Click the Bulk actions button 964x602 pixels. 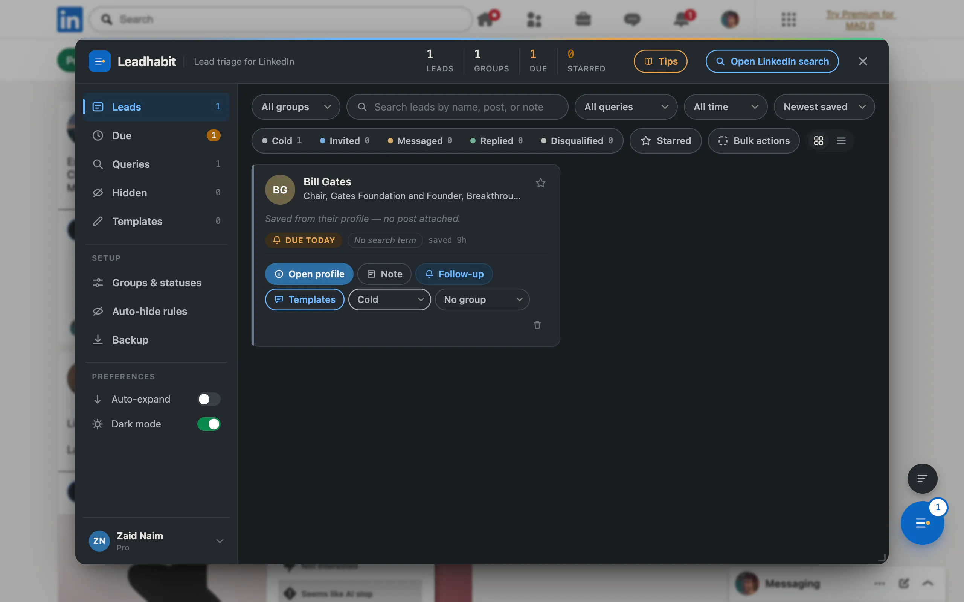pos(754,141)
